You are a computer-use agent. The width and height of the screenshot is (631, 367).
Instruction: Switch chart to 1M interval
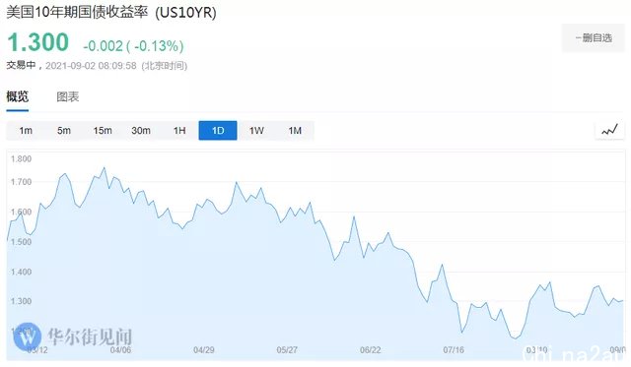[x=295, y=131]
